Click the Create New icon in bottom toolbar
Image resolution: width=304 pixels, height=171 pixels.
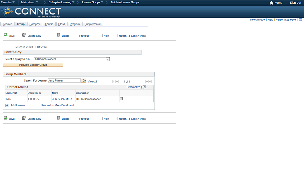coord(24,118)
